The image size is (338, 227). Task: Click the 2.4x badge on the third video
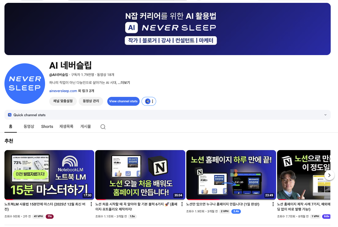coord(236,211)
